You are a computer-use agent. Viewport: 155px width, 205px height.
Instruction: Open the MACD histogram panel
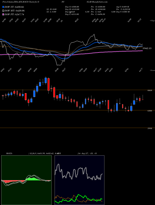[x=26, y=180]
